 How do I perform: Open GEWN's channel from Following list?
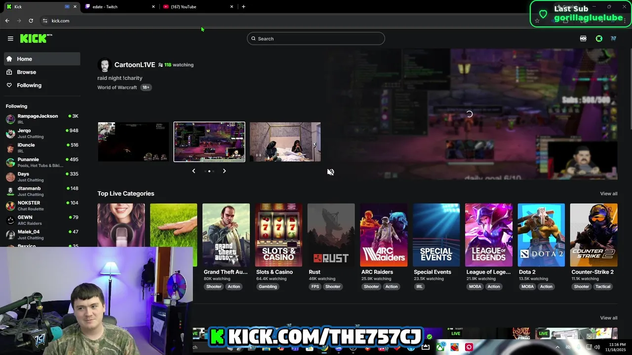pos(41,220)
